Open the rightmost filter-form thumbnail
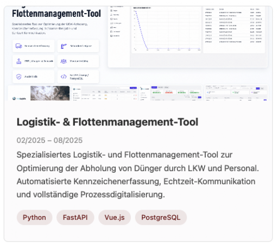 click(236, 93)
